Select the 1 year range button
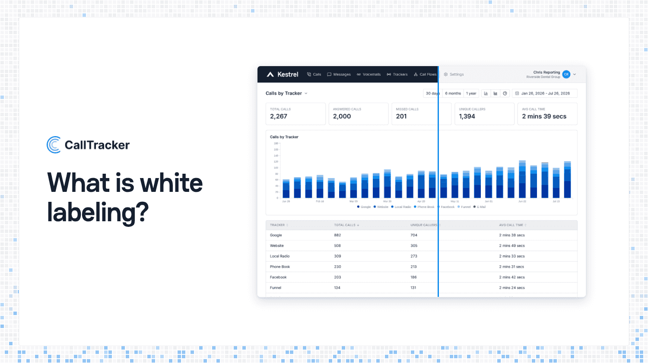648x363 pixels. click(471, 93)
